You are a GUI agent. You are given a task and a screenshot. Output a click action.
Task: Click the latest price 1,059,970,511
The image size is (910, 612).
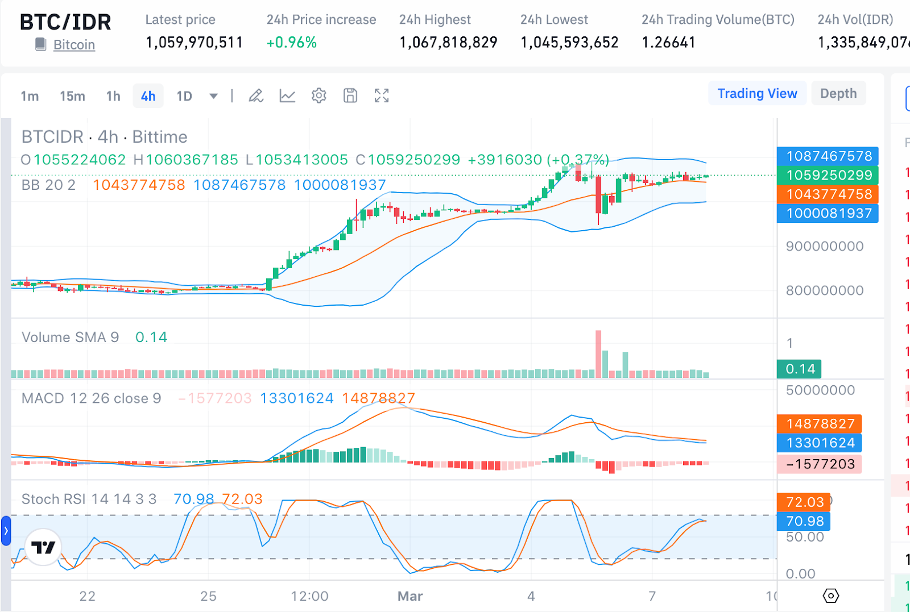coord(194,43)
